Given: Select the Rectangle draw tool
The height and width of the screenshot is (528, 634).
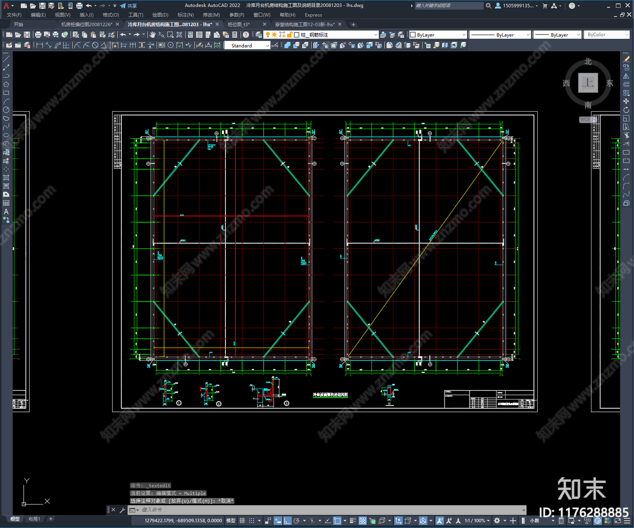Looking at the screenshot, I should (x=6, y=93).
